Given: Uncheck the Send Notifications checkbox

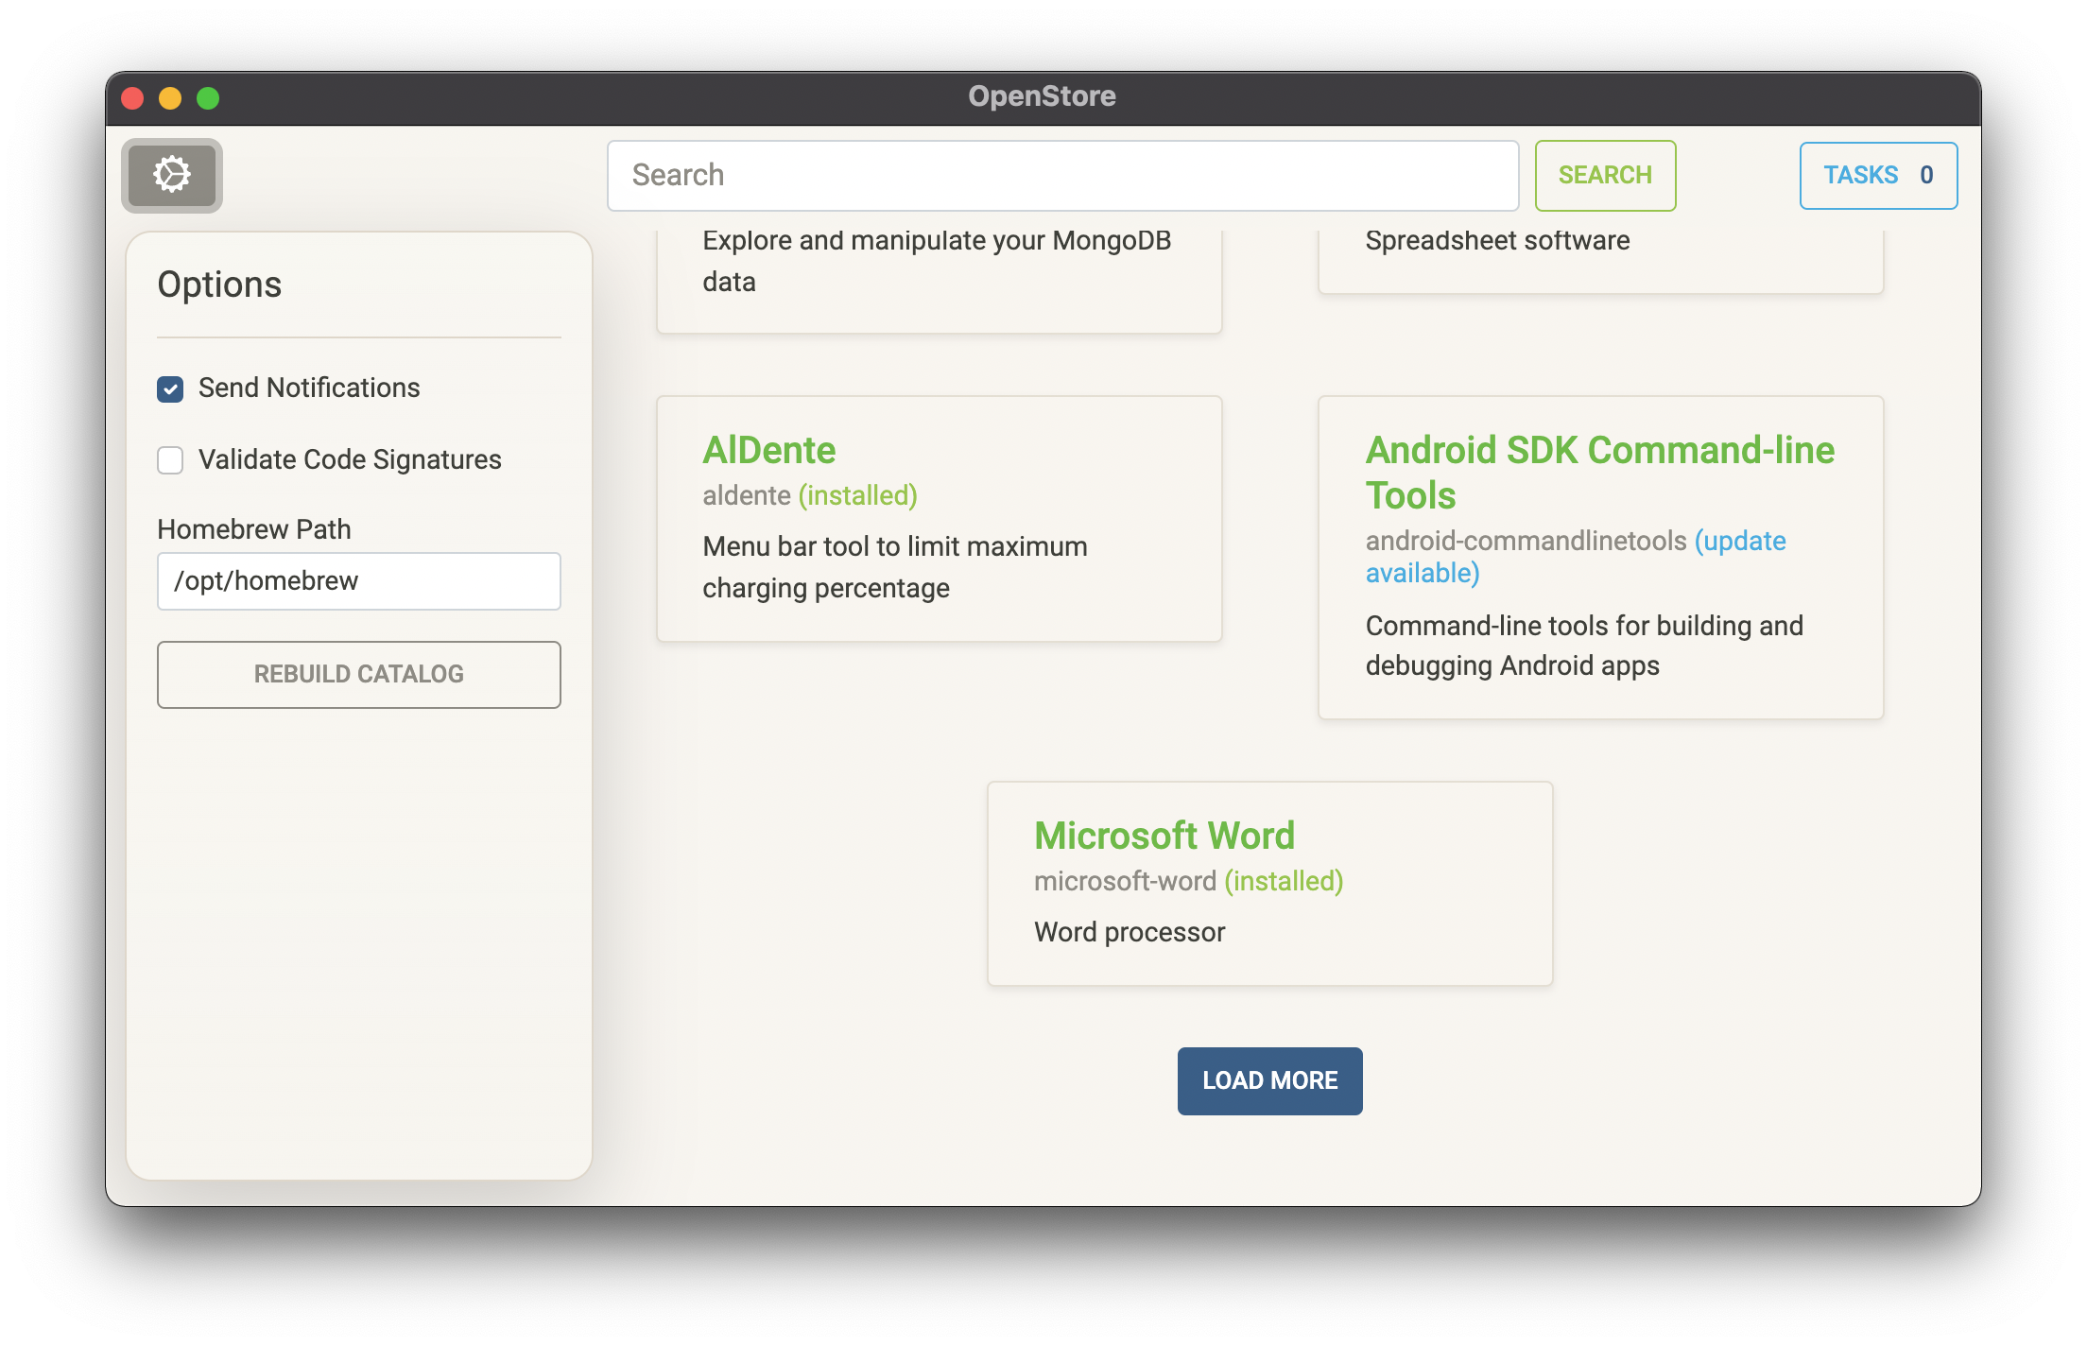Looking at the screenshot, I should [x=170, y=388].
